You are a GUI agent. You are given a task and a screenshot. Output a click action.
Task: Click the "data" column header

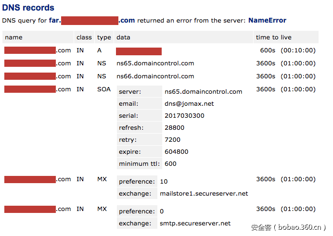click(123, 37)
